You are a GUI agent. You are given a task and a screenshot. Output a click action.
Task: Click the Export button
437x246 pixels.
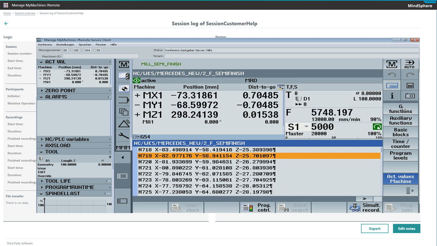tap(375, 229)
